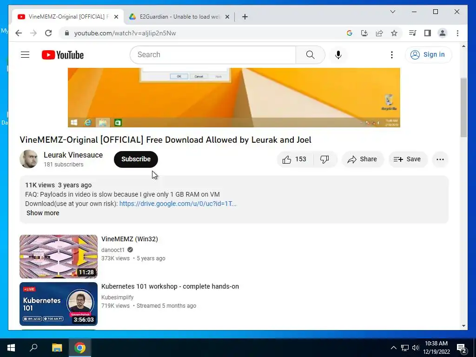Open taskbar search magnifier
Image resolution: width=476 pixels, height=357 pixels.
33,348
